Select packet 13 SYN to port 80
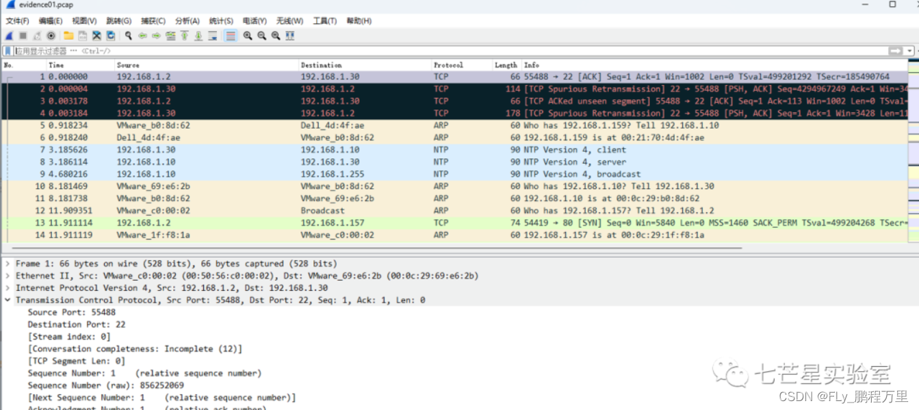The height and width of the screenshot is (410, 919). pos(455,223)
